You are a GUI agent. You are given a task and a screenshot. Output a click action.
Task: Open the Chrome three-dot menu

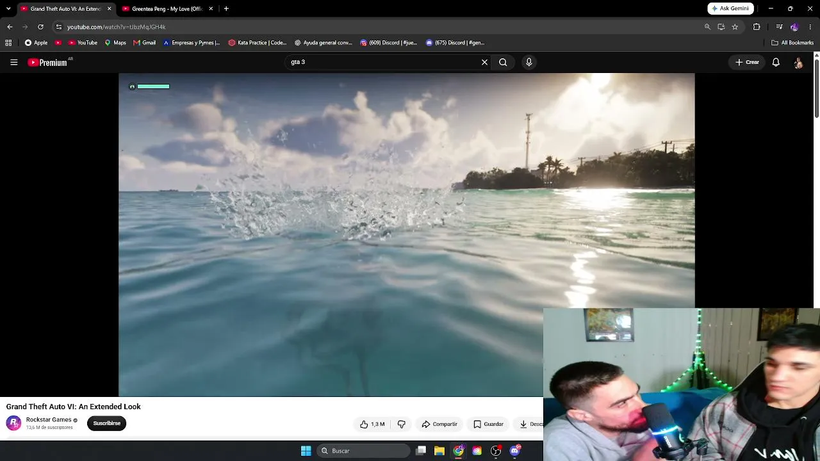(811, 27)
